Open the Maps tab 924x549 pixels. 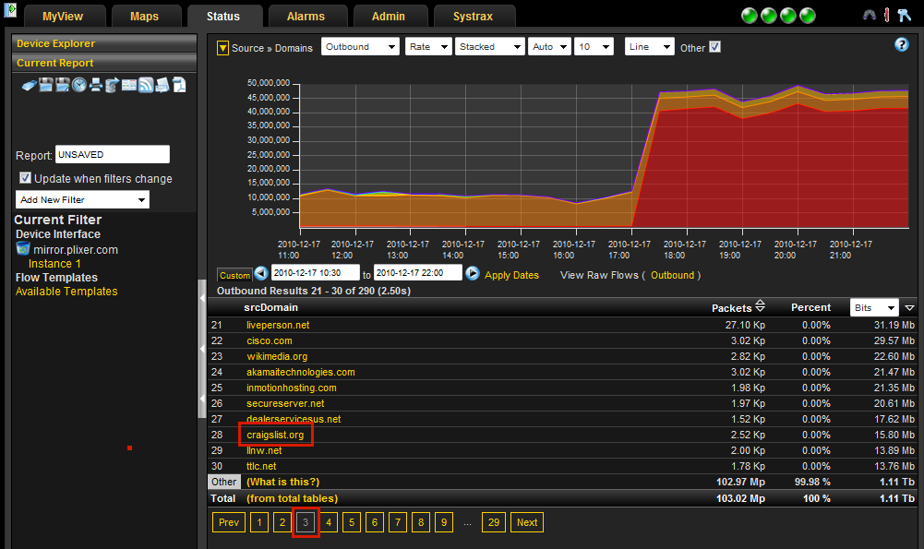[x=144, y=17]
